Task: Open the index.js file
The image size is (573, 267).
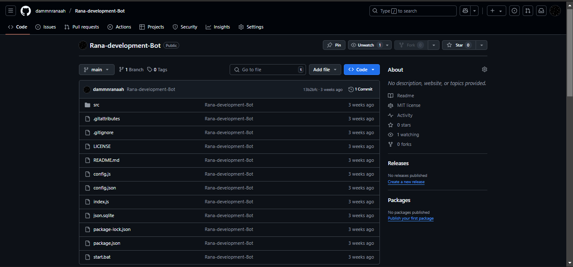Action: pyautogui.click(x=101, y=202)
